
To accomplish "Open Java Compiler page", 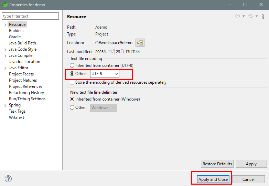I will coord(21,55).
